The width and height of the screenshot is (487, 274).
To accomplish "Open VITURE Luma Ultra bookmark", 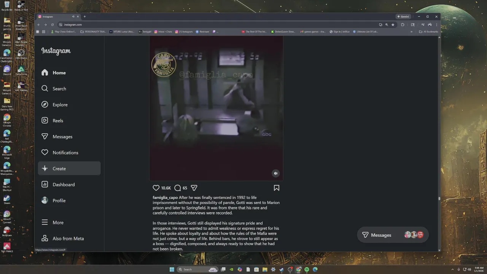I will pyautogui.click(x=122, y=32).
